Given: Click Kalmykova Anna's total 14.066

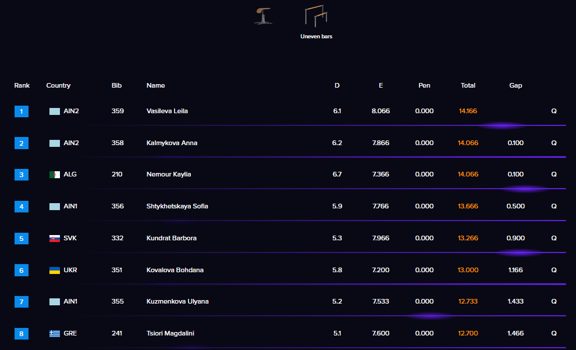Looking at the screenshot, I should [468, 143].
